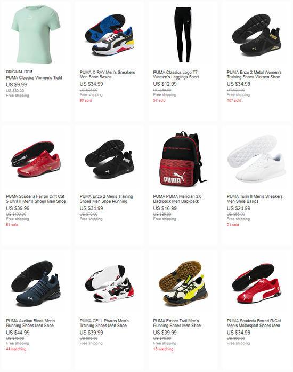The image size is (293, 372).
Task: Select the red Ferrari R-Cat shoe photo
Action: click(257, 283)
